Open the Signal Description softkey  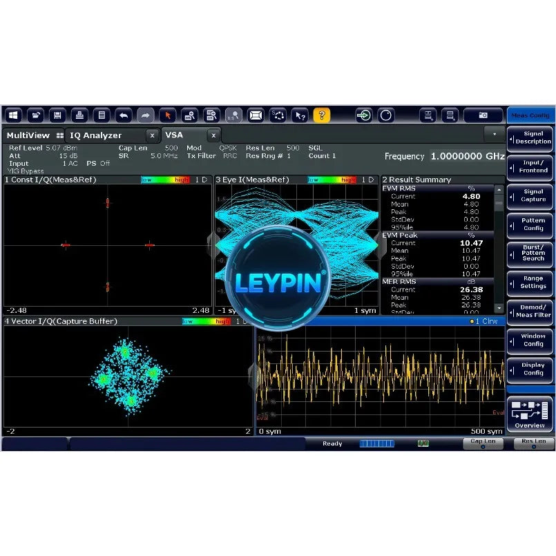click(530, 138)
